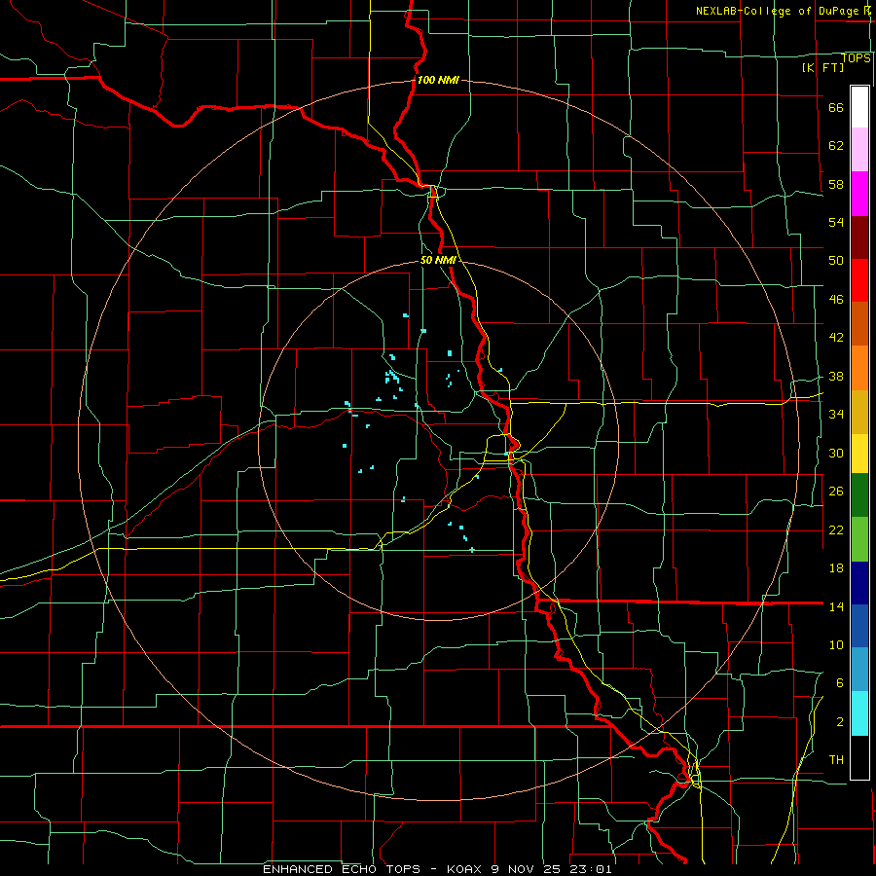Click the "9 NOV 25 23:01" timestamp
Image resolution: width=876 pixels, height=876 pixels.
click(x=552, y=869)
